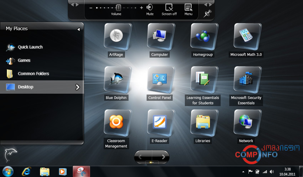303x177 pixels.
Task: Open Classroom Management tile
Action: pyautogui.click(x=118, y=123)
